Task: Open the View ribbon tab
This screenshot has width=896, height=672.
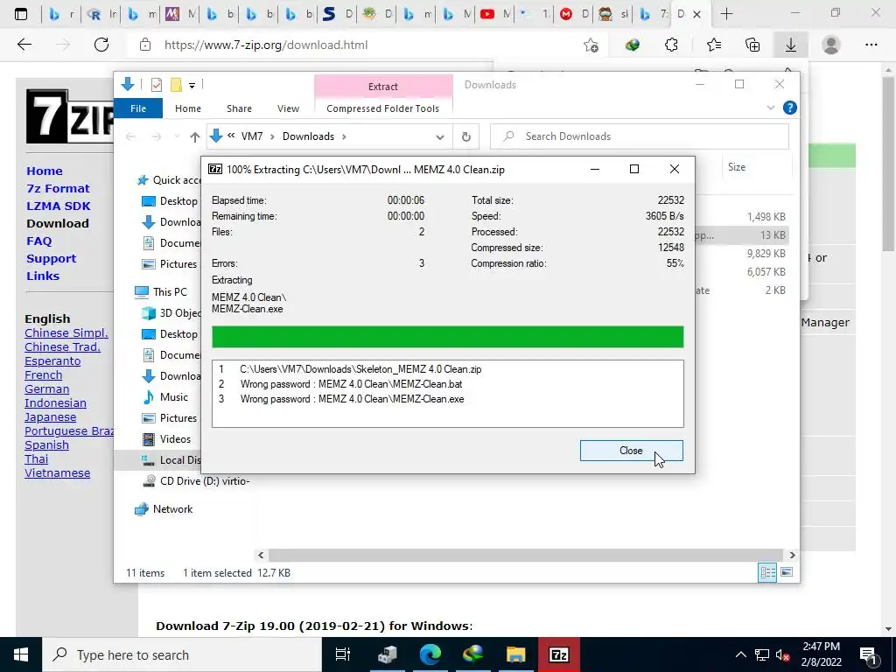Action: [x=288, y=108]
